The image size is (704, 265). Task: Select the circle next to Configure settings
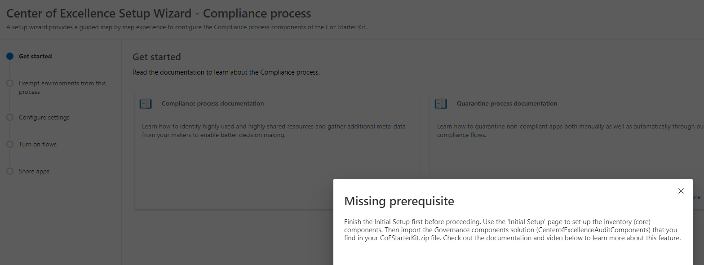[10, 117]
